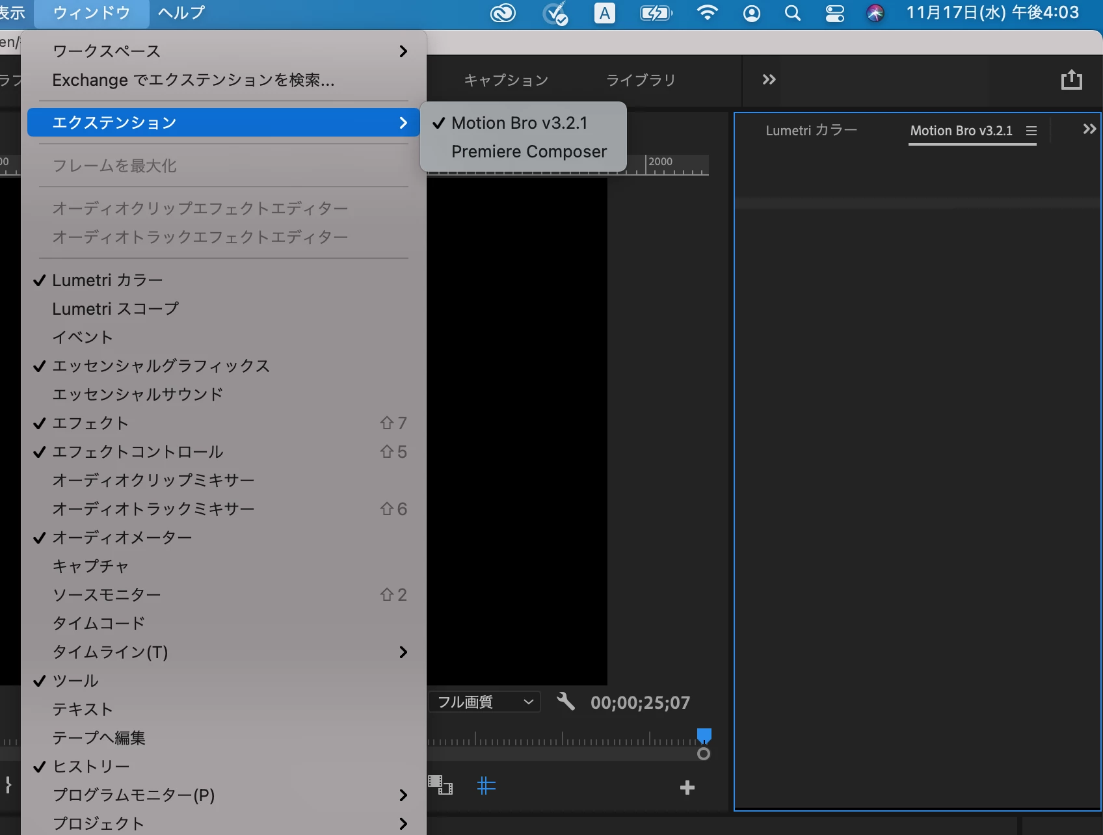1103x835 pixels.
Task: Choose Exchange でエクステンションを検索
Action: 224,80
